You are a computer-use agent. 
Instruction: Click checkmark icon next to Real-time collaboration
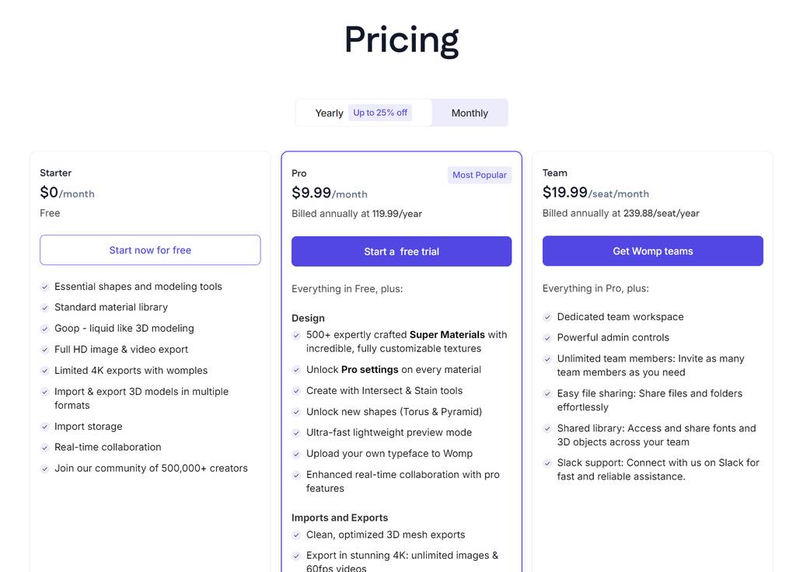tap(45, 448)
